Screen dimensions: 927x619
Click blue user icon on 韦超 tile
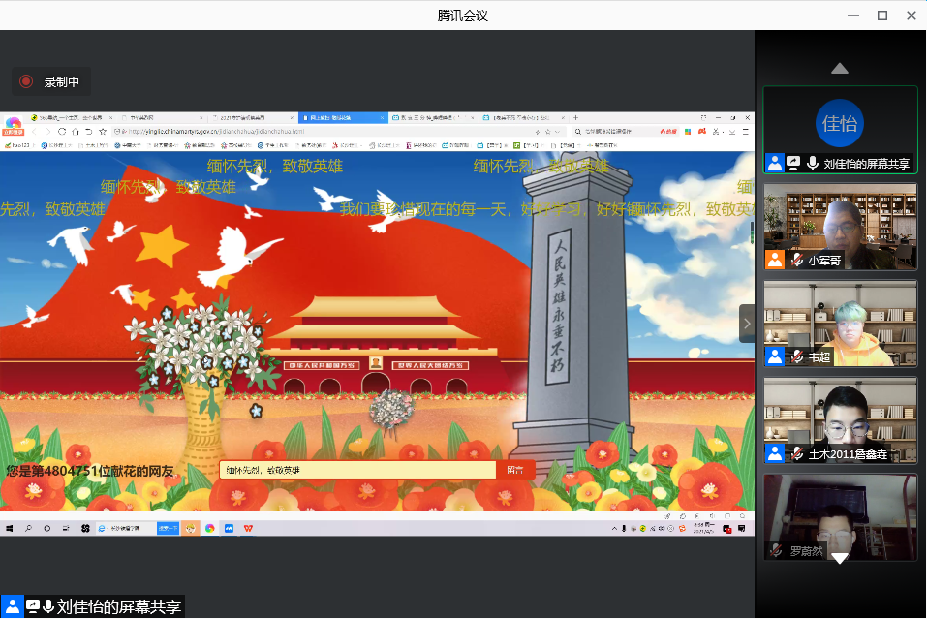click(x=774, y=356)
